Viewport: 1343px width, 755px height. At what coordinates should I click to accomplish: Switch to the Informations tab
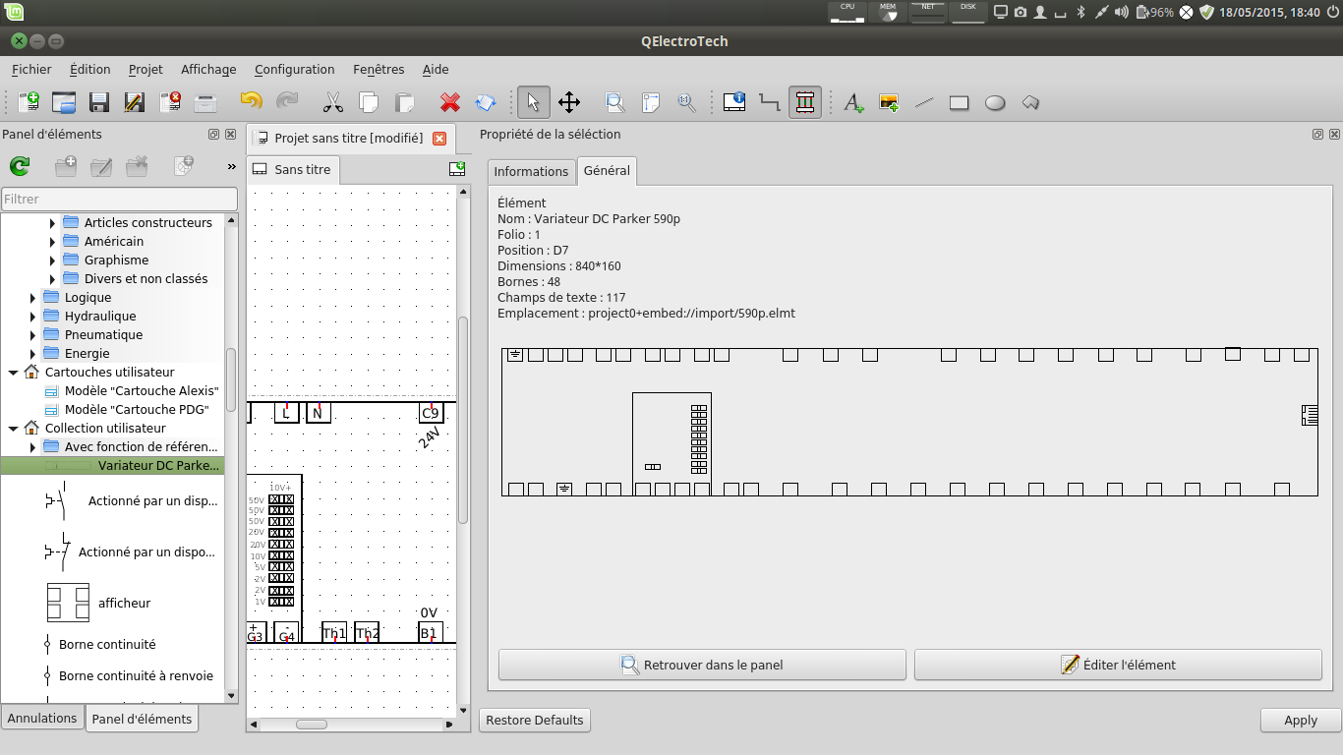[531, 171]
